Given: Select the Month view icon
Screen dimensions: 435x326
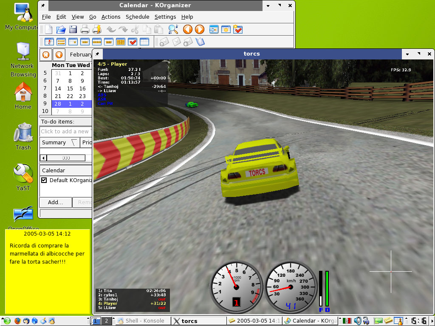Looking at the screenshot, I should tap(120, 42).
